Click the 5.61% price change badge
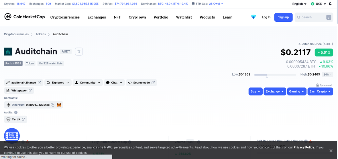 (324, 52)
